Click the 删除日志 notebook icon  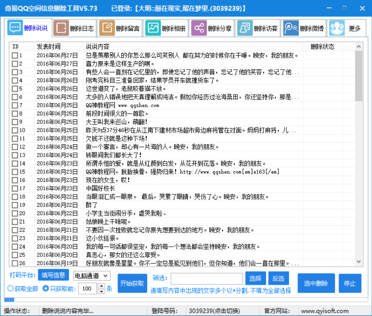click(x=61, y=28)
